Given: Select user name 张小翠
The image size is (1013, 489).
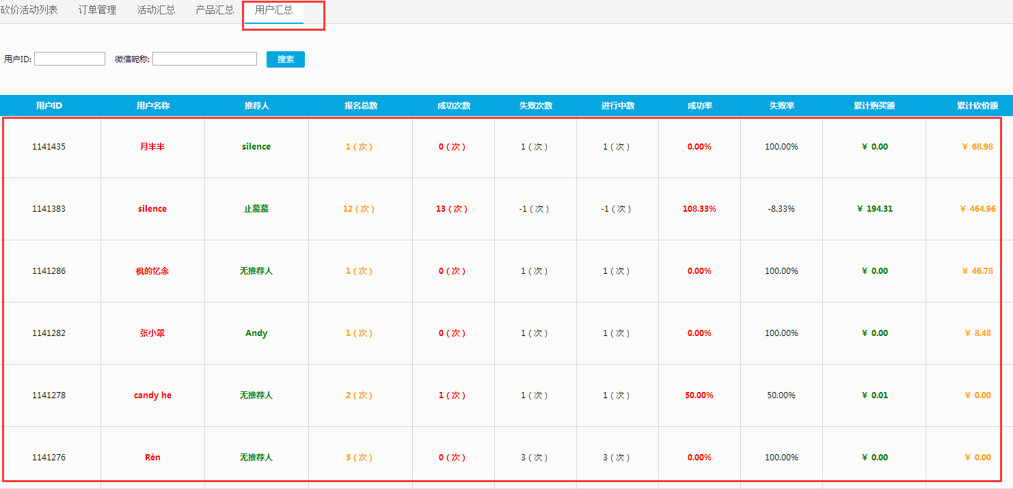Looking at the screenshot, I should pos(152,333).
